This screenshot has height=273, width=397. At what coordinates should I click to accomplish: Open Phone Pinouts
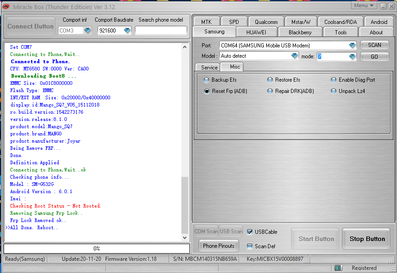coord(219,245)
